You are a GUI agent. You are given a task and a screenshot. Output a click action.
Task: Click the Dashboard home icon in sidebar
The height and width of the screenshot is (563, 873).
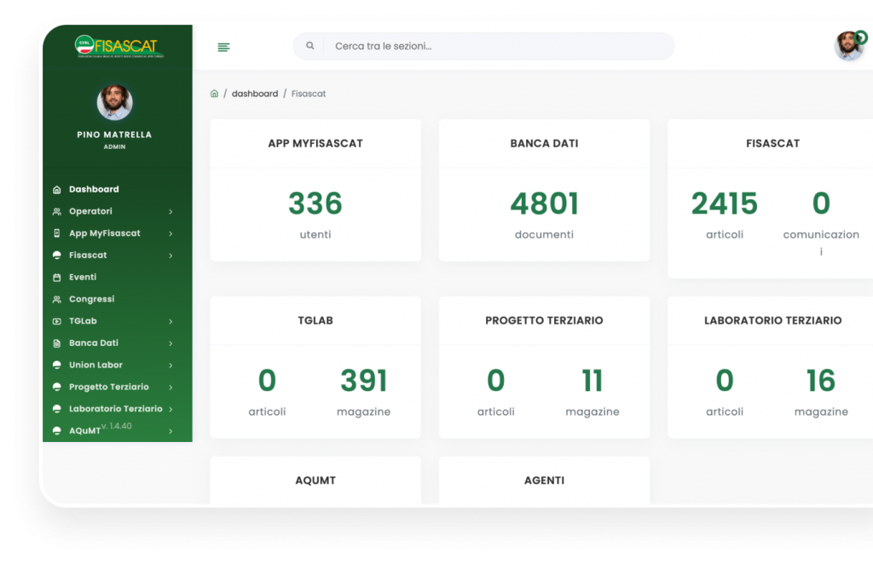(57, 190)
